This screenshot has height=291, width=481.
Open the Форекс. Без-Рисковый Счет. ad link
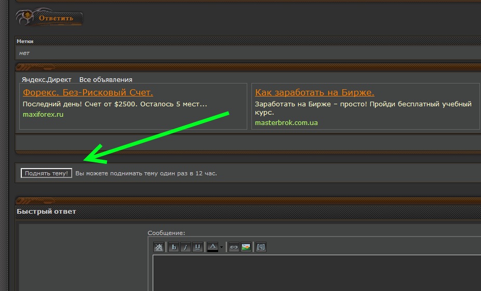(x=88, y=92)
